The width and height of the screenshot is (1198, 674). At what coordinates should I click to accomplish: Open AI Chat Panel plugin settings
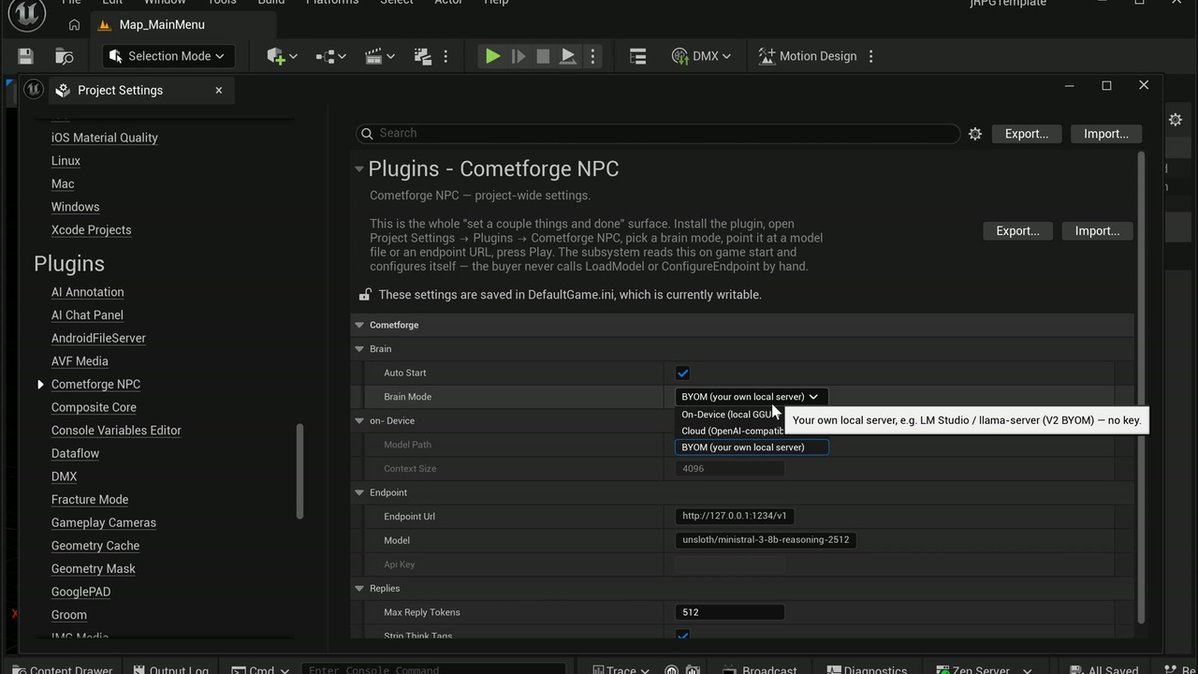point(87,315)
